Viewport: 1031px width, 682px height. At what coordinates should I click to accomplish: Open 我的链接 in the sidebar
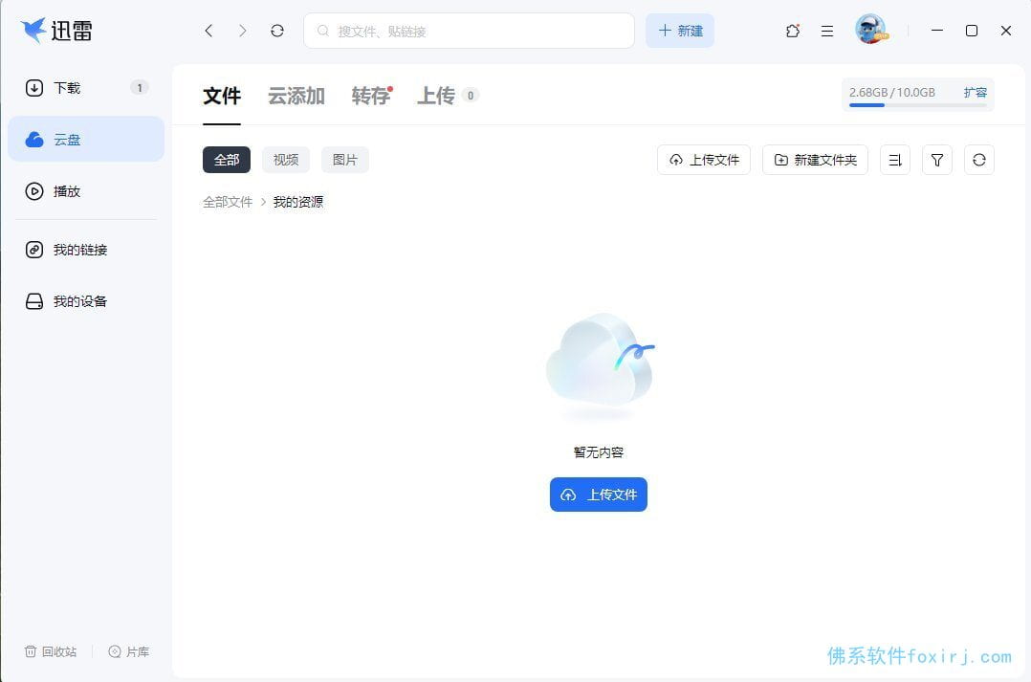click(86, 250)
